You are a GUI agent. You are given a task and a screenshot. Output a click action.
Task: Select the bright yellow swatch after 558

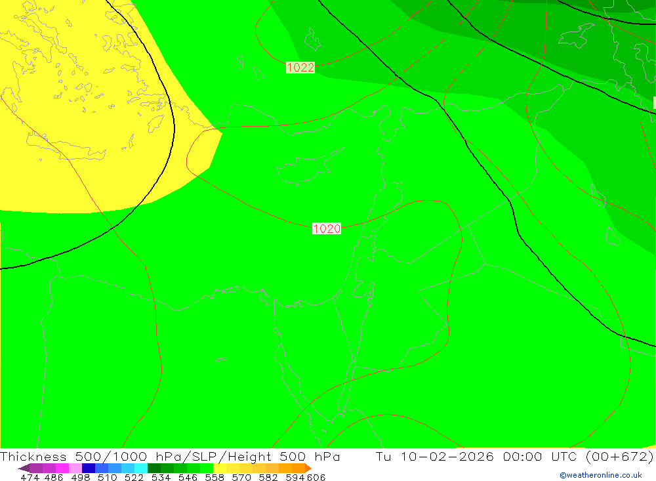(220, 468)
